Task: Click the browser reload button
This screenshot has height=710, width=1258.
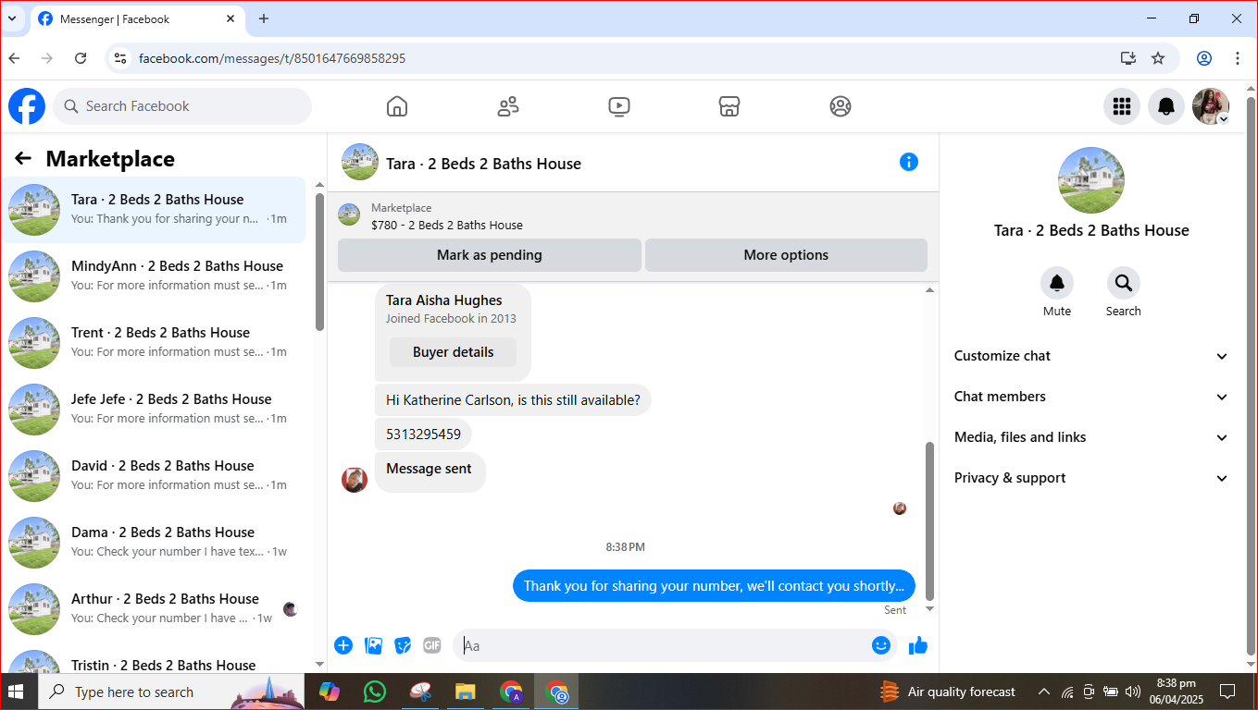Action: point(81,58)
